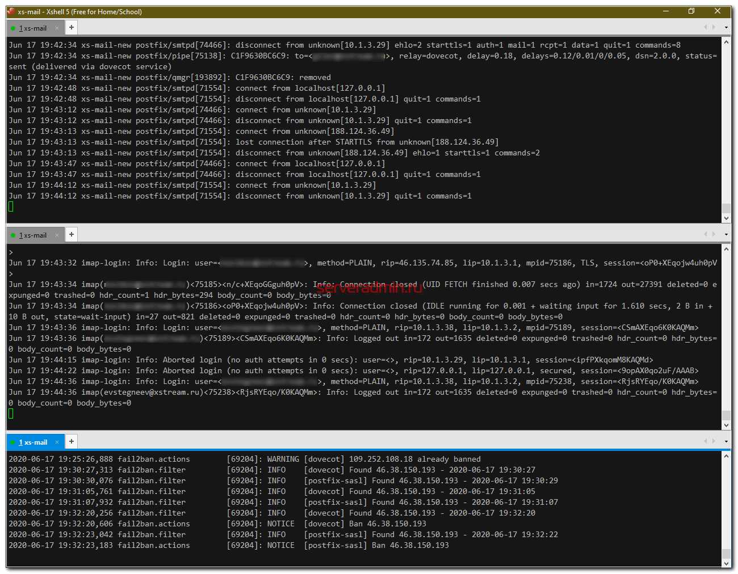Click 'Aborted login' in the rip=10.1.3.29 line
The image size is (738, 574).
(x=192, y=360)
